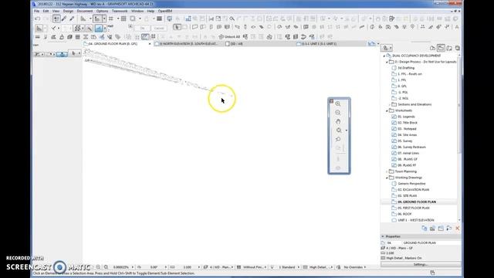
Task: Click the Find and Select magnifier icon
Action: point(232,19)
